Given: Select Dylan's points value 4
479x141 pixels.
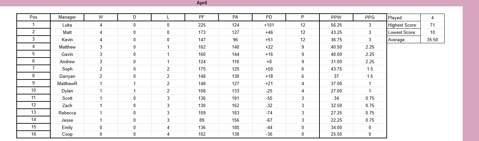Looking at the screenshot, I should tap(302, 91).
